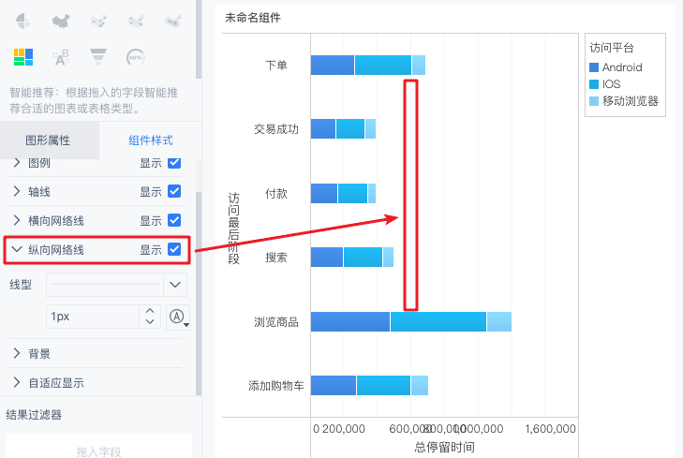683x458 pixels.
Task: Click the IOS legend color swatch
Action: coord(594,84)
